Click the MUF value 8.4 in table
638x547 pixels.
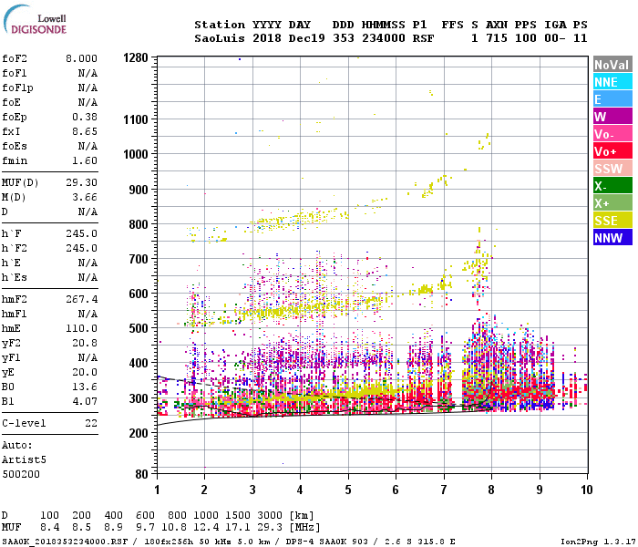49,528
